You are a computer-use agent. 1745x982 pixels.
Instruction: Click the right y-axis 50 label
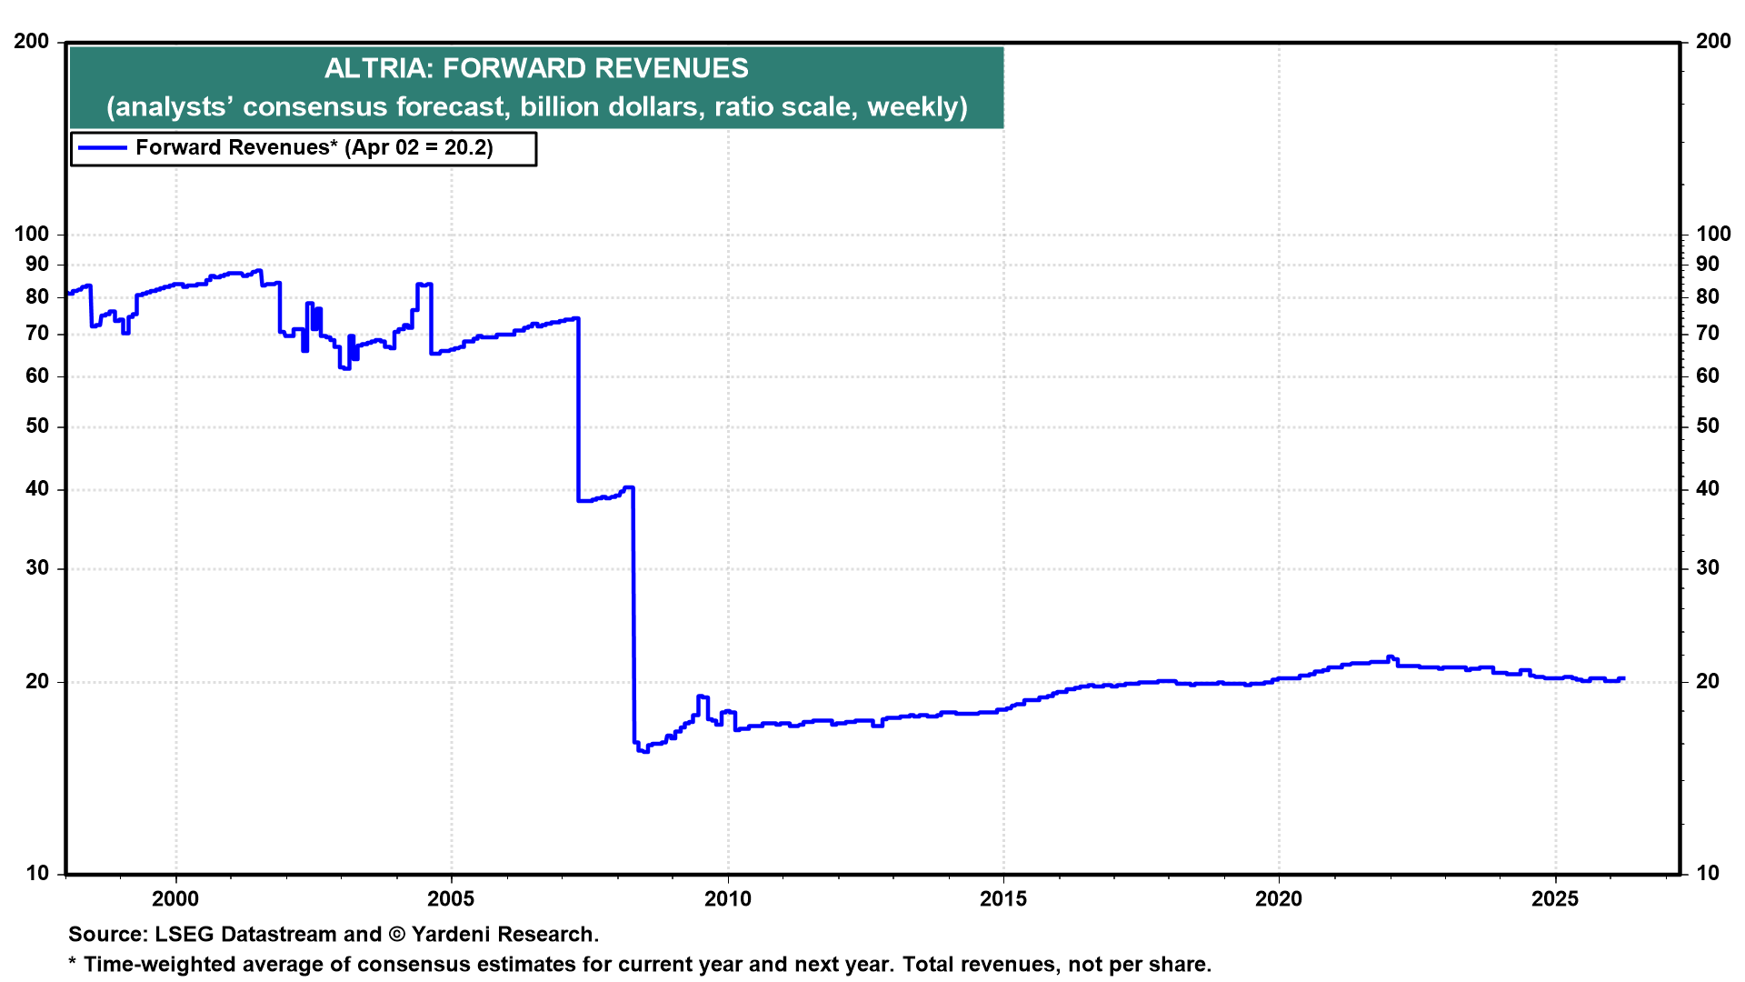click(x=1708, y=426)
